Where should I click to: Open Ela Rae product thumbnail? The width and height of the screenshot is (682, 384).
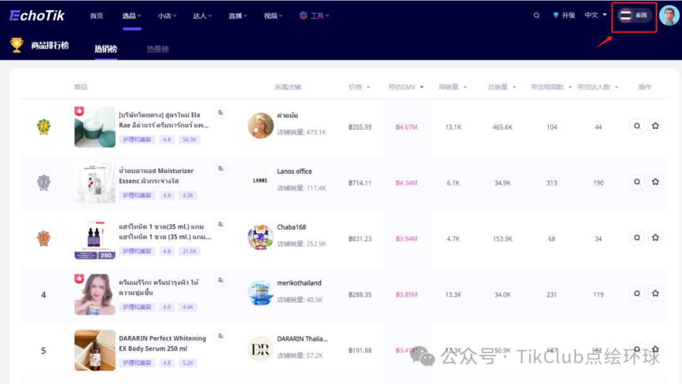pyautogui.click(x=95, y=127)
